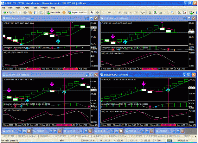198x143 pixels.
Task: Switch to AUDJPY,M2 (offline) chart tab
Action: tap(118, 136)
